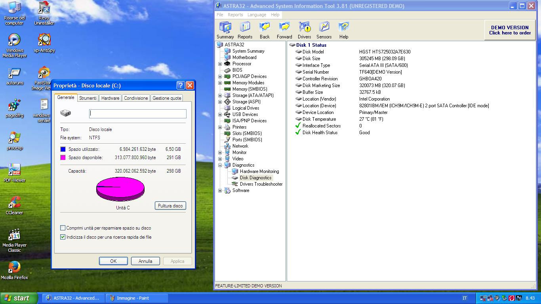
Task: Collapse the Diagnostics tree node
Action: coord(220,165)
